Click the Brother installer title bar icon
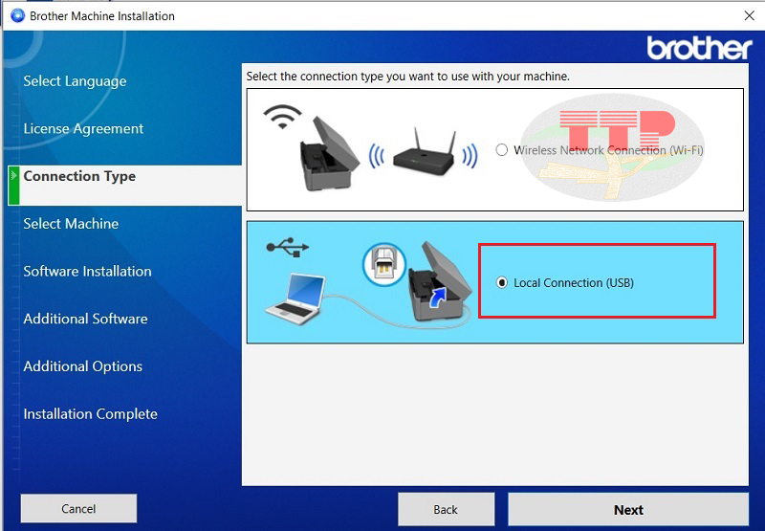The height and width of the screenshot is (531, 765). click(x=17, y=15)
